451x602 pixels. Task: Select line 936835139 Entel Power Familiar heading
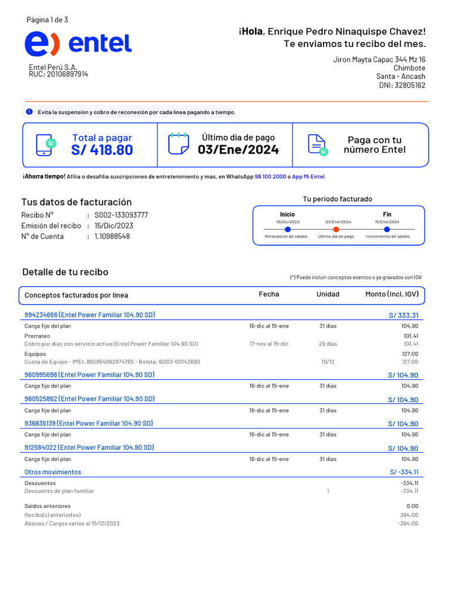pyautogui.click(x=89, y=423)
